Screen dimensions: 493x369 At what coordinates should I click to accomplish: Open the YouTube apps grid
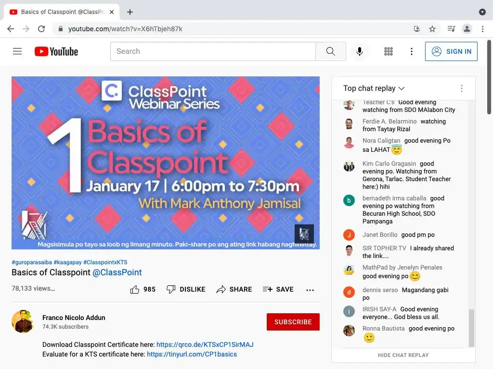[x=389, y=51]
